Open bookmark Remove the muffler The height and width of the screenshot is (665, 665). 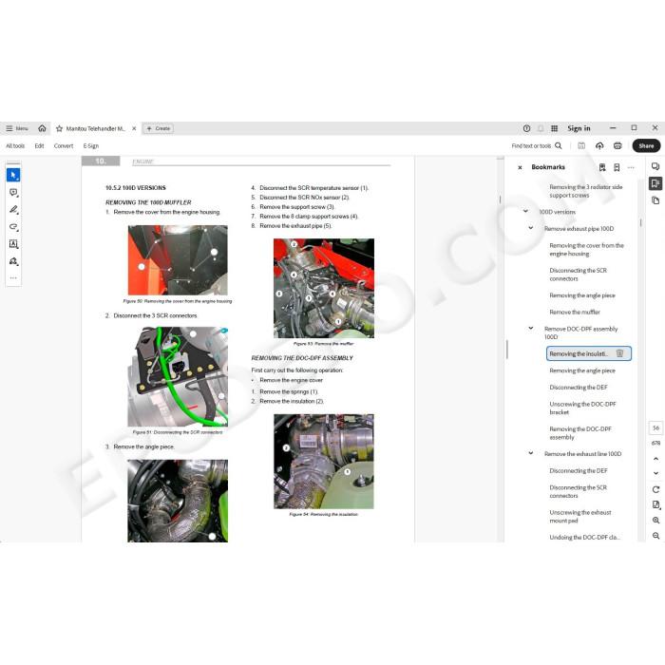(575, 312)
